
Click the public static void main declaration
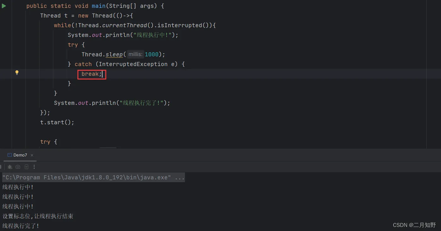95,6
